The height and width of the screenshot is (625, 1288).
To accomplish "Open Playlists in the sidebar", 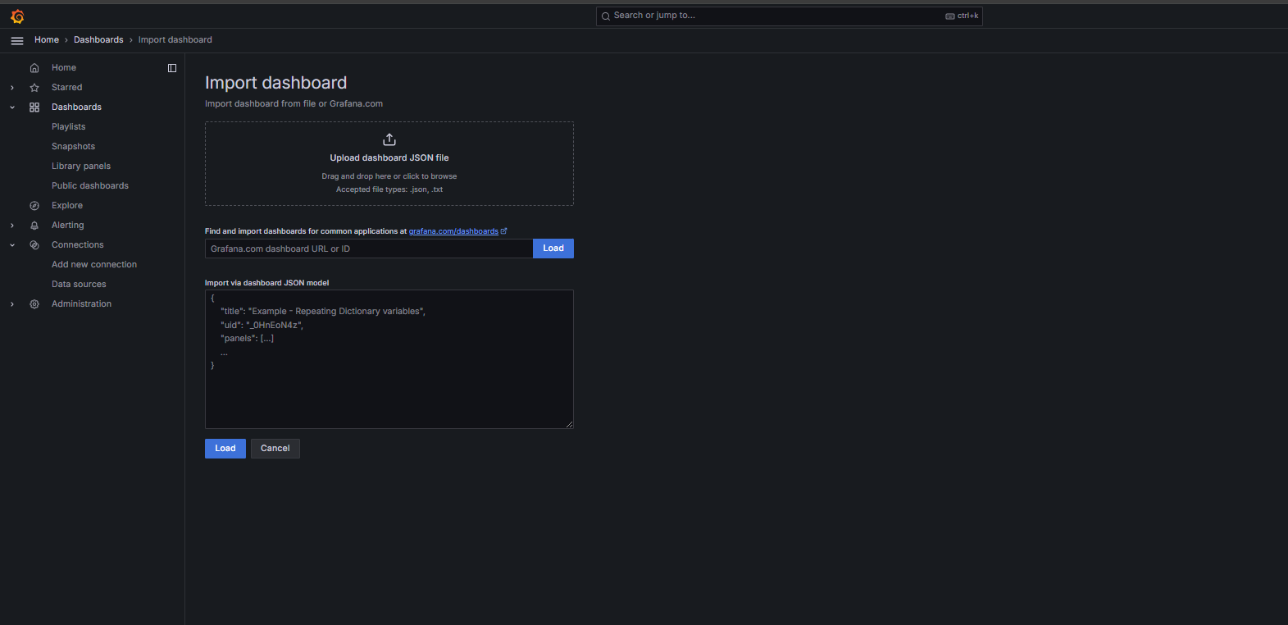I will (69, 127).
